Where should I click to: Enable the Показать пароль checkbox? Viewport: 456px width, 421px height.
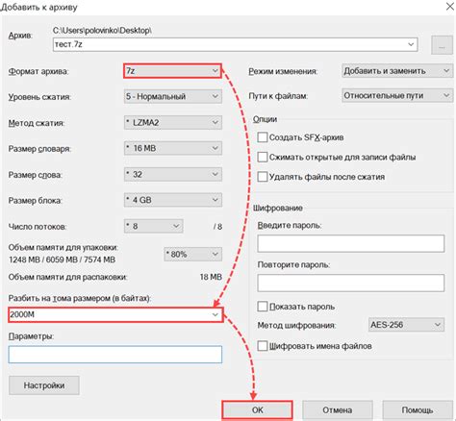pos(263,307)
